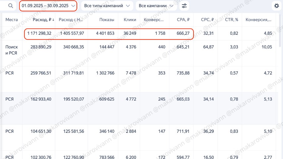283x159 pixels.
Task: Click the search magnifier icon
Action: [11, 6]
